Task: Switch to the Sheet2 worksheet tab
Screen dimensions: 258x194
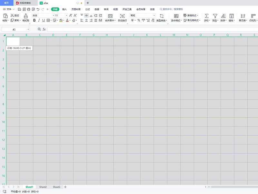Action: coord(43,187)
